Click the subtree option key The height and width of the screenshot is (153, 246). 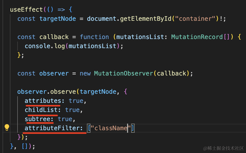[x=37, y=119]
